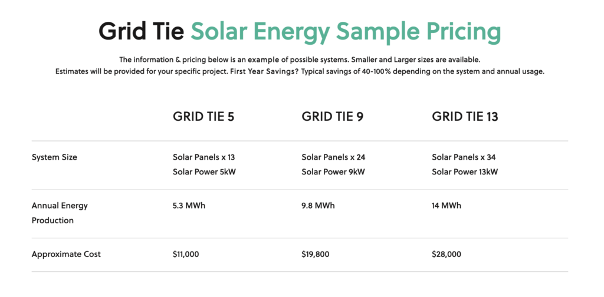Click the $19,800 cost value
Screen dimensions: 604x297
pos(316,255)
